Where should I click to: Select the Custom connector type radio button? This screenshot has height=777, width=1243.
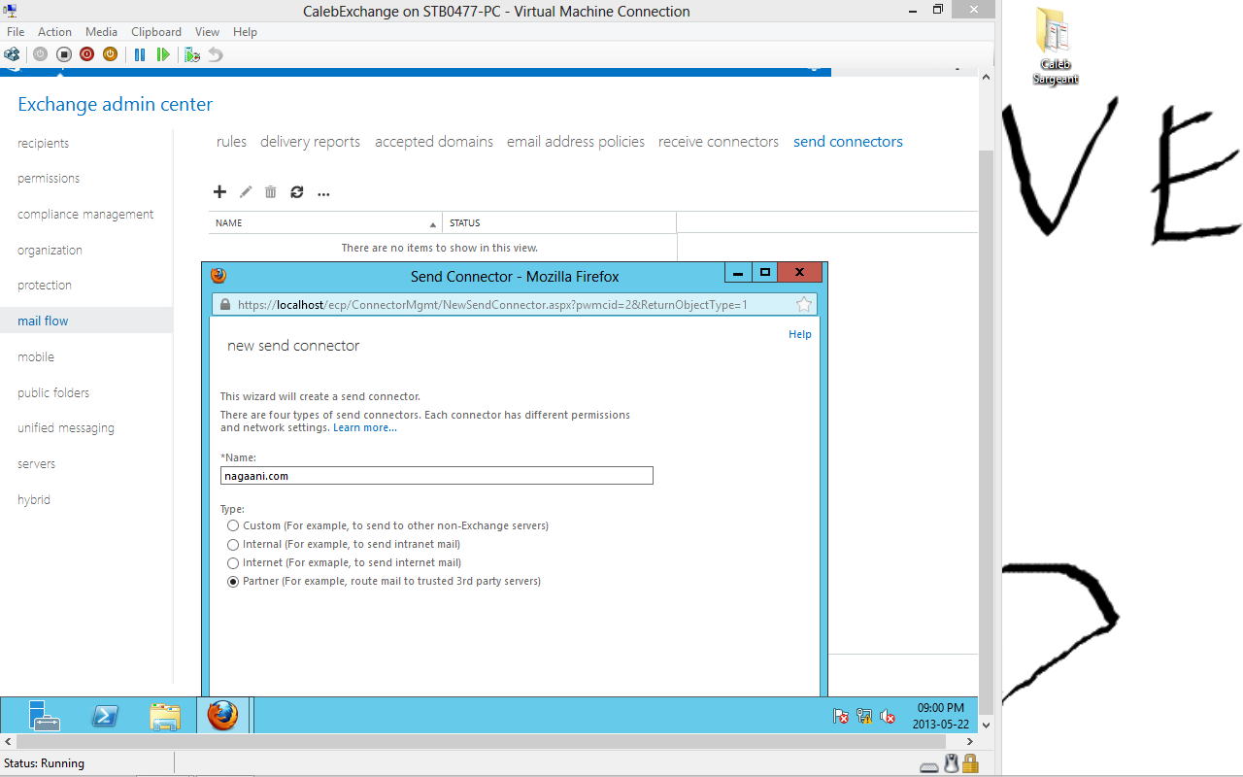(x=233, y=525)
